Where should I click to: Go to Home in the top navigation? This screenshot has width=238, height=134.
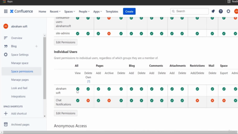tap(42, 12)
